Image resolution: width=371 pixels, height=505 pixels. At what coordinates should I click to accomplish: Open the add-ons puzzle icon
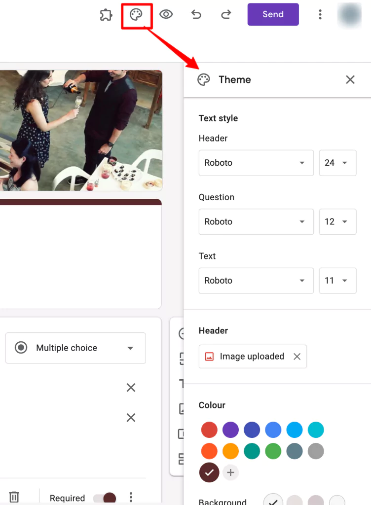point(106,14)
